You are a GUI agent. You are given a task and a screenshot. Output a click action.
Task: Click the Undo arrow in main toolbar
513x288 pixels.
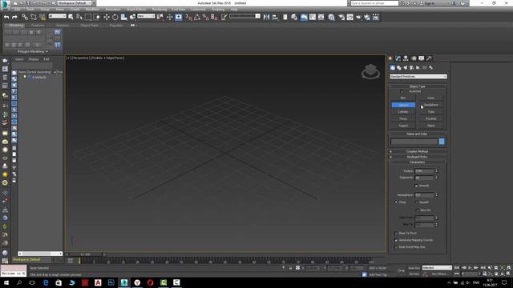tap(6, 17)
